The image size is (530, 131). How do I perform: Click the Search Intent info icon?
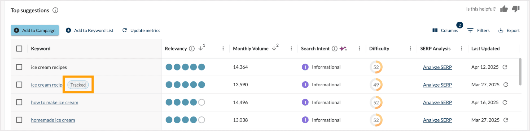[335, 49]
